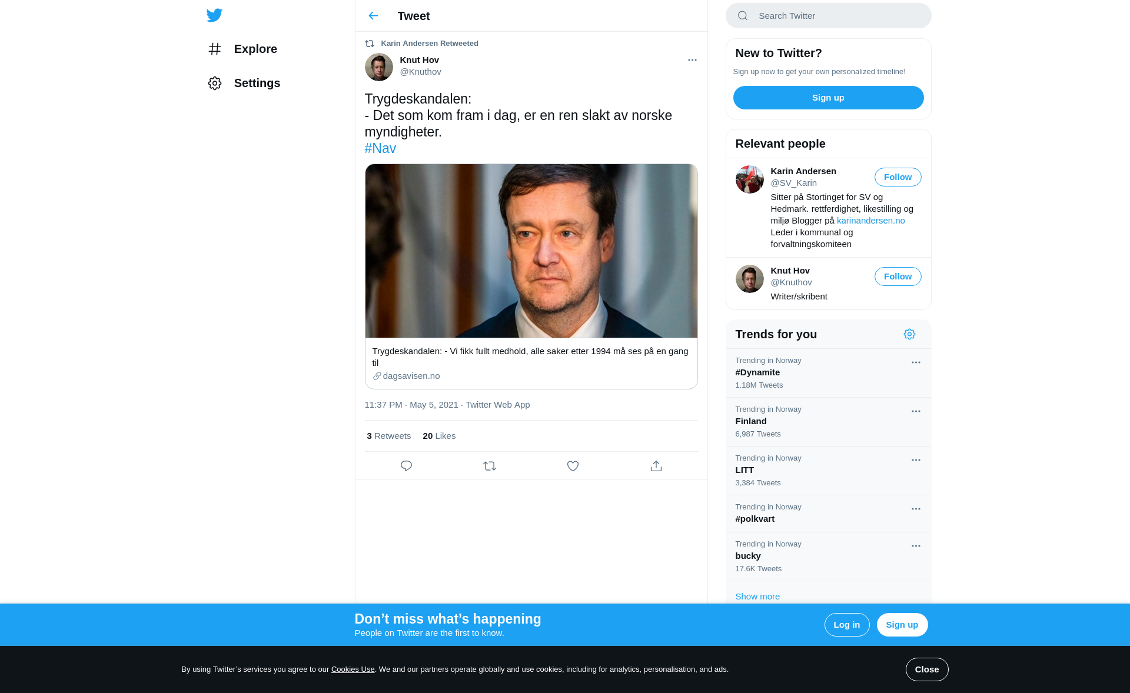Follow Karin Andersen
Image resolution: width=1130 pixels, height=693 pixels.
pyautogui.click(x=898, y=177)
